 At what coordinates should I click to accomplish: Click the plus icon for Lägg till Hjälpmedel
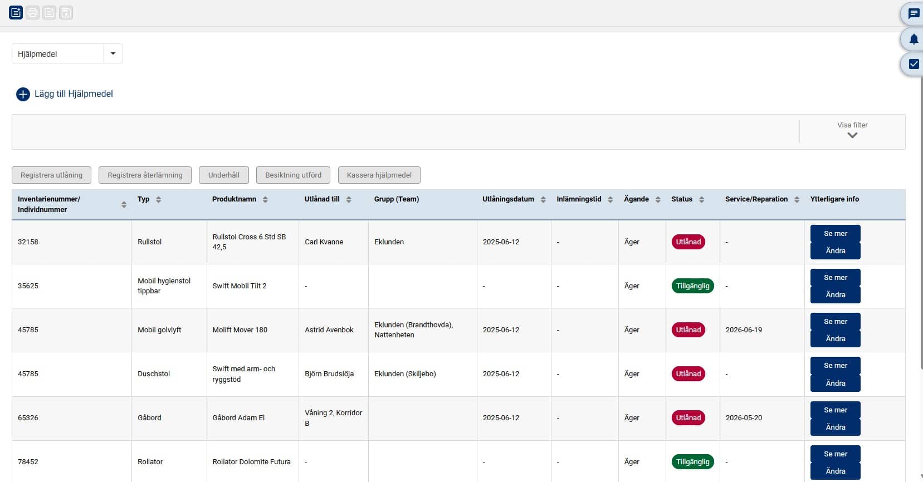(23, 94)
